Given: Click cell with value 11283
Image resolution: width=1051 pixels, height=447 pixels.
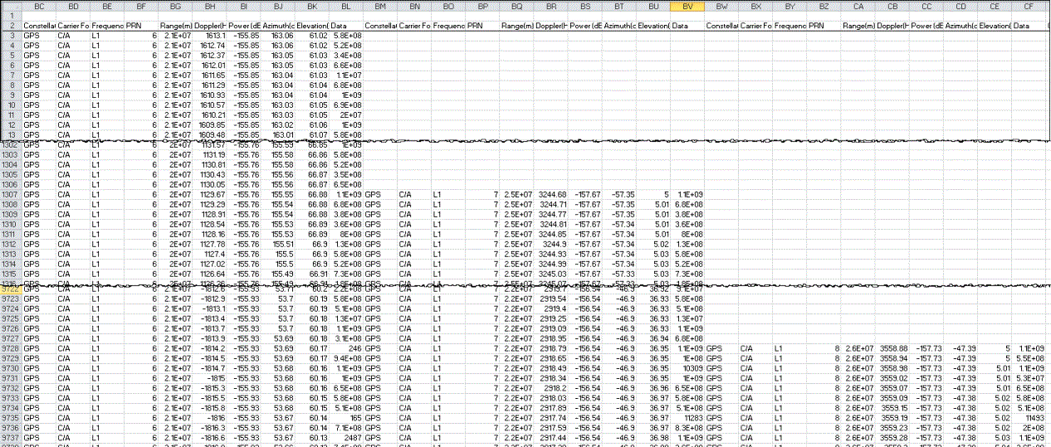Looking at the screenshot, I should click(x=687, y=418).
